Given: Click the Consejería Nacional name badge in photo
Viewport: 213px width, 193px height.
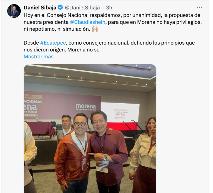Looking at the screenshot, I should (x=102, y=166).
